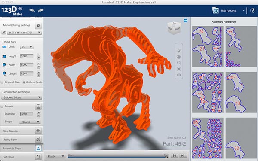Decrease Length with the down stepper arrow
258x161 pixels.
tap(39, 76)
